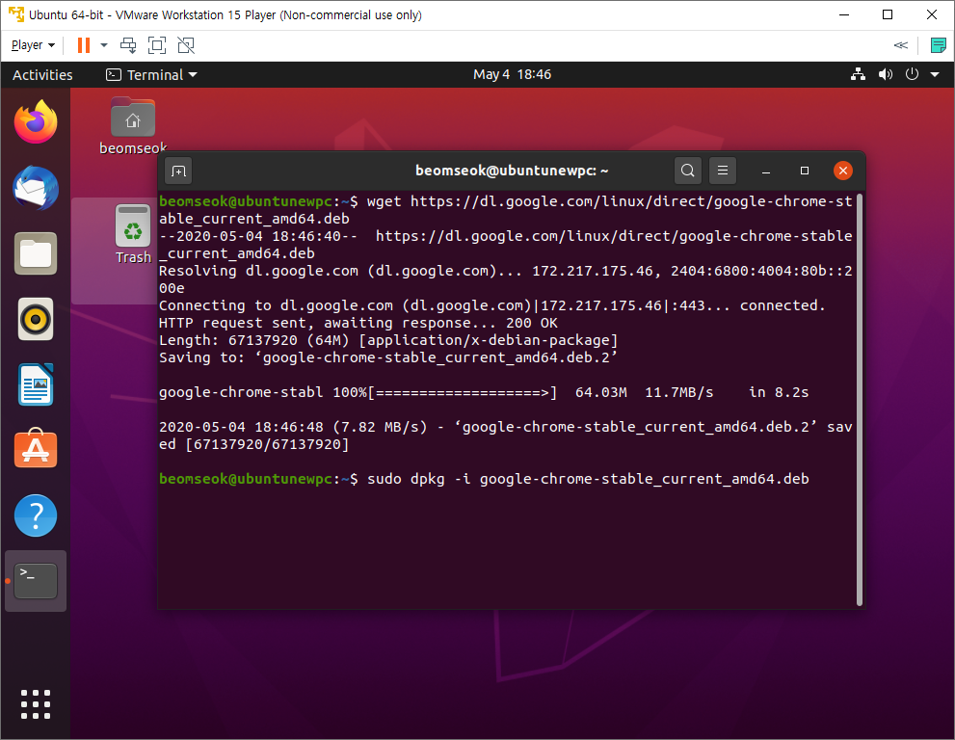Screen dimensions: 955x740
Task: Click the 'Length: 67137920' line
Action: click(x=388, y=340)
